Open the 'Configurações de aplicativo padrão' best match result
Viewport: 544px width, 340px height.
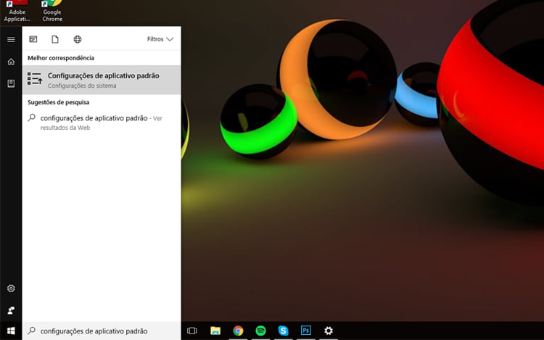[102, 80]
